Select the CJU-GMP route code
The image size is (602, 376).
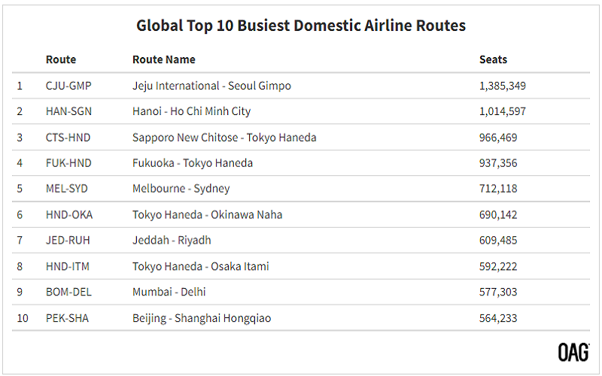tap(68, 86)
